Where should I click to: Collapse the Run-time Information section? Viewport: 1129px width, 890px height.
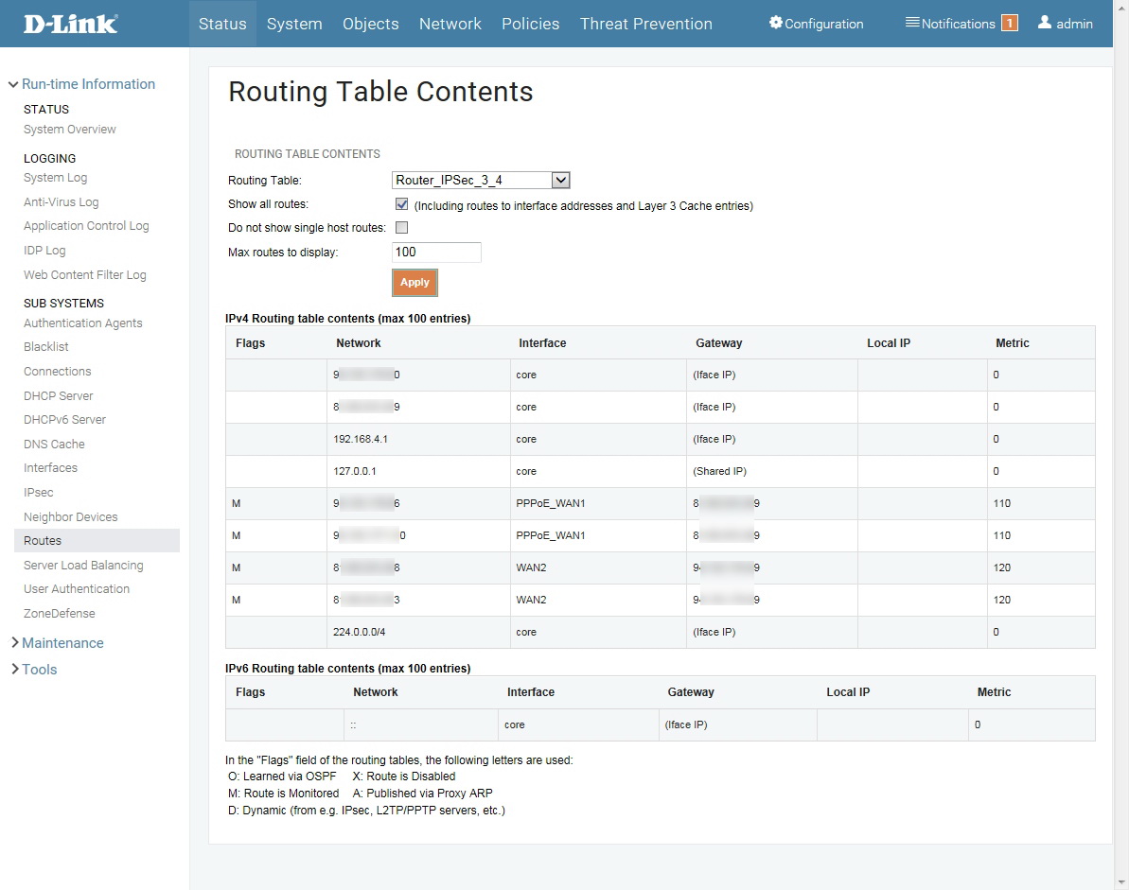click(13, 84)
